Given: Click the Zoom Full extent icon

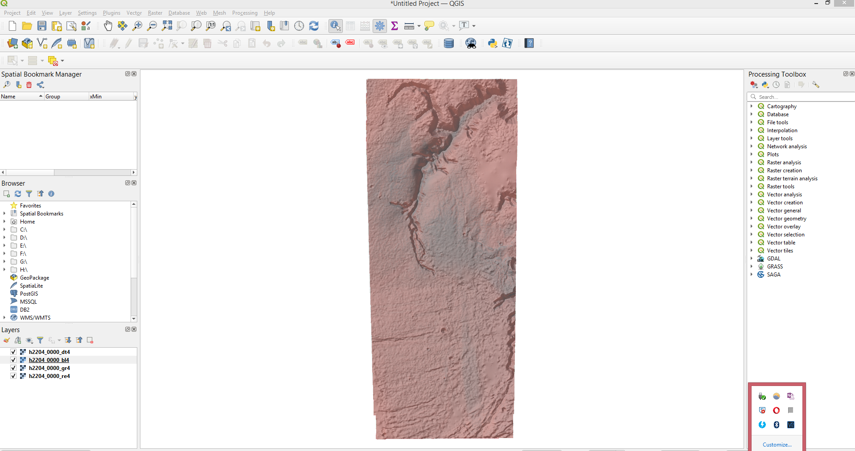Looking at the screenshot, I should point(167,26).
